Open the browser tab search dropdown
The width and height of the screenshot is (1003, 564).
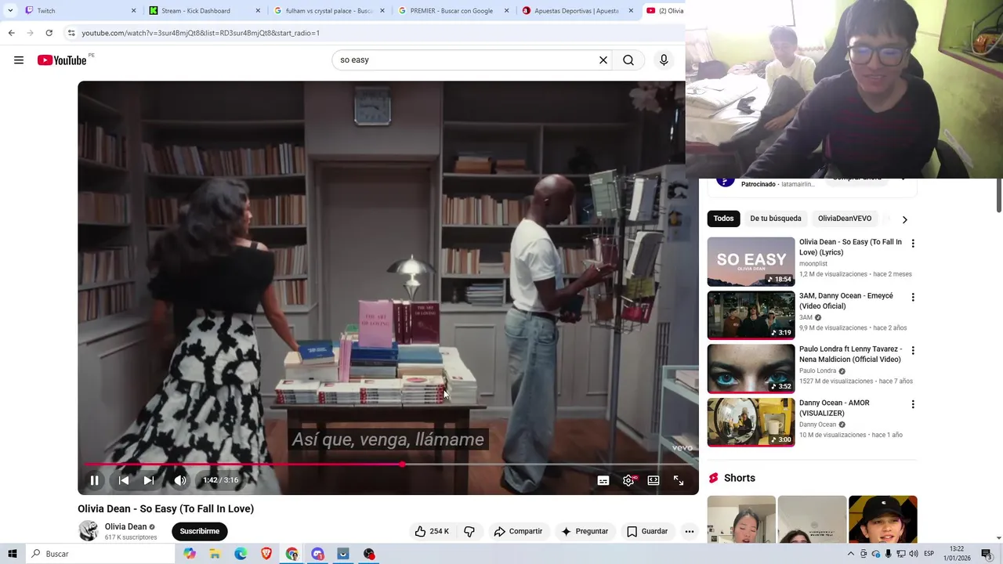[x=10, y=11]
